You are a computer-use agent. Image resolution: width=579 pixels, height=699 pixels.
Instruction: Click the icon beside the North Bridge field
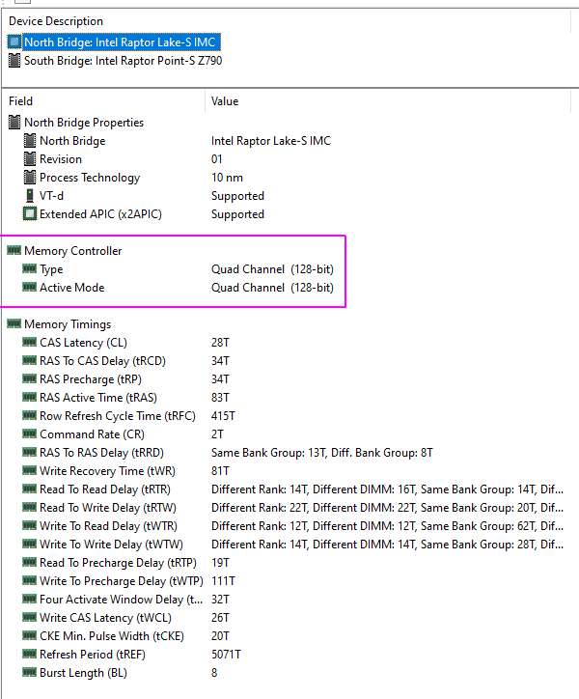(x=29, y=141)
